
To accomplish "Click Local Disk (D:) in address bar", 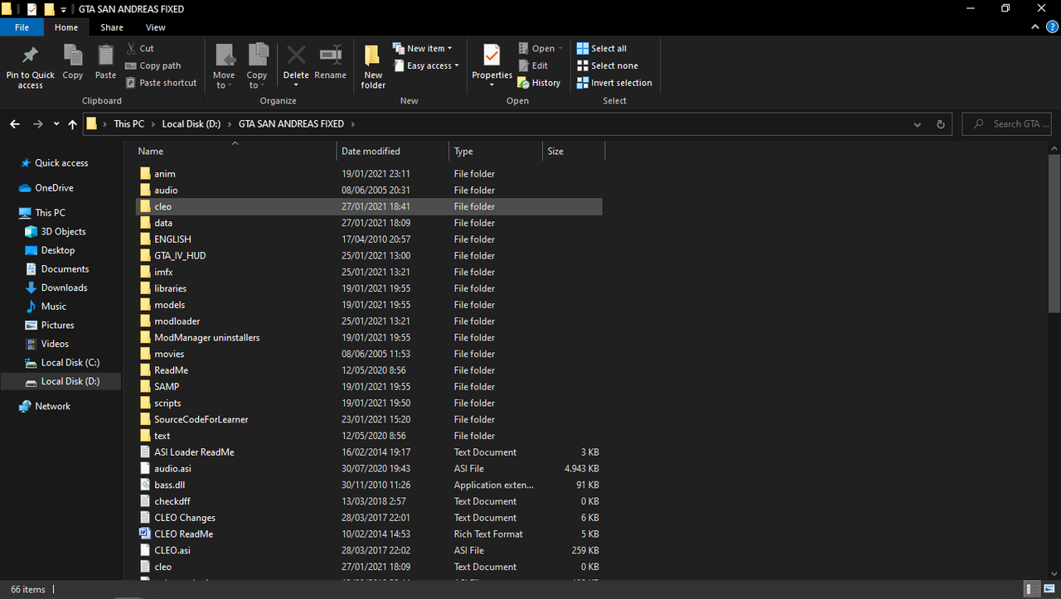I will point(191,124).
